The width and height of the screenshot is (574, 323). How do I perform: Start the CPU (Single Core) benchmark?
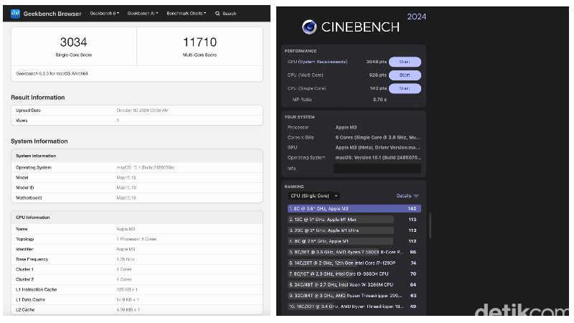pyautogui.click(x=405, y=88)
